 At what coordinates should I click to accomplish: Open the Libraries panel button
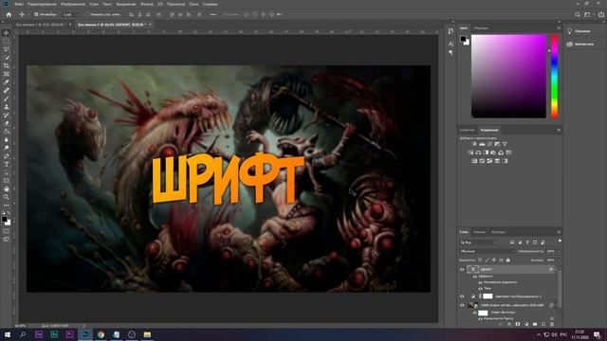pos(580,45)
